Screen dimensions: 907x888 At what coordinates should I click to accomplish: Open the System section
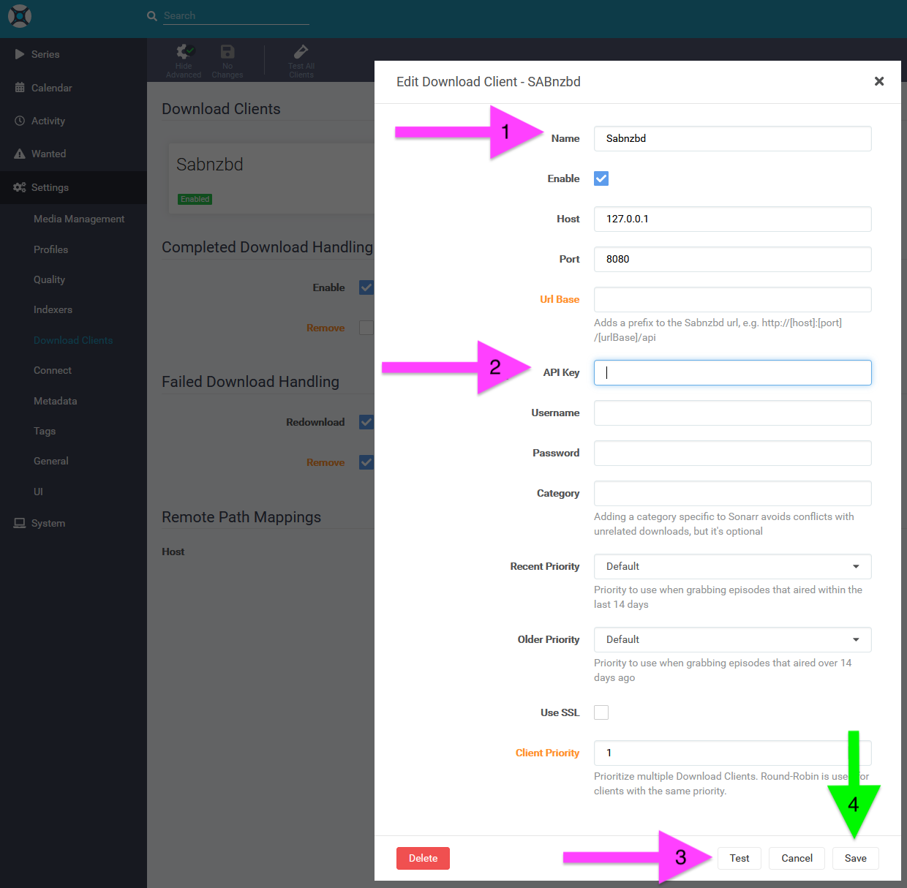[47, 523]
